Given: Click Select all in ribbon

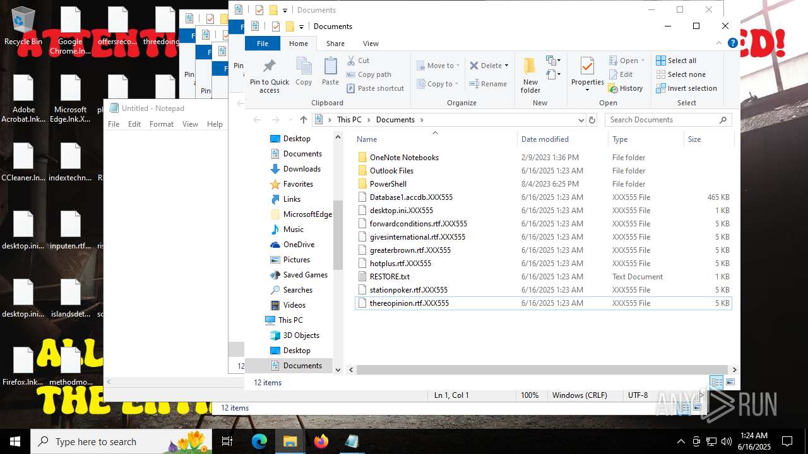Looking at the screenshot, I should [x=676, y=61].
